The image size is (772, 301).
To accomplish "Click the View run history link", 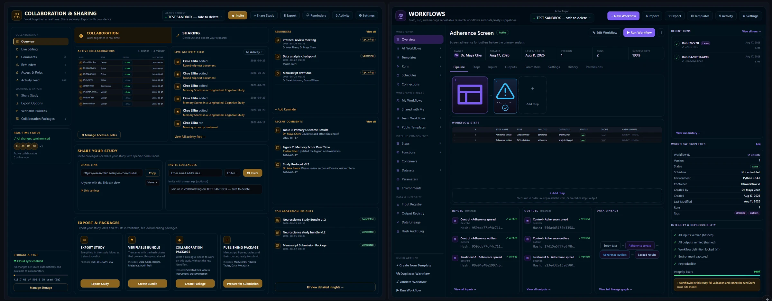I will 688,133.
